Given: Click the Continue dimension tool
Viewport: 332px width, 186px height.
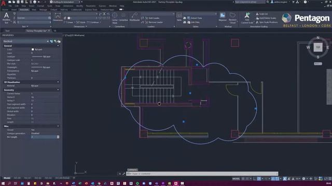Looking at the screenshot, I should 93,22.
